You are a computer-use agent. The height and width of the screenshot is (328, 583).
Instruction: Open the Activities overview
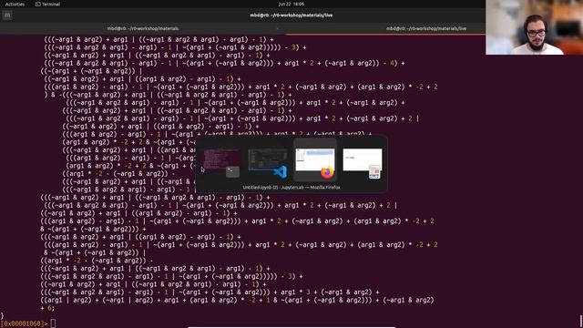coord(15,4)
